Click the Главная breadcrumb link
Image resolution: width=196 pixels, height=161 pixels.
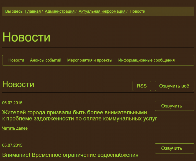click(33, 11)
